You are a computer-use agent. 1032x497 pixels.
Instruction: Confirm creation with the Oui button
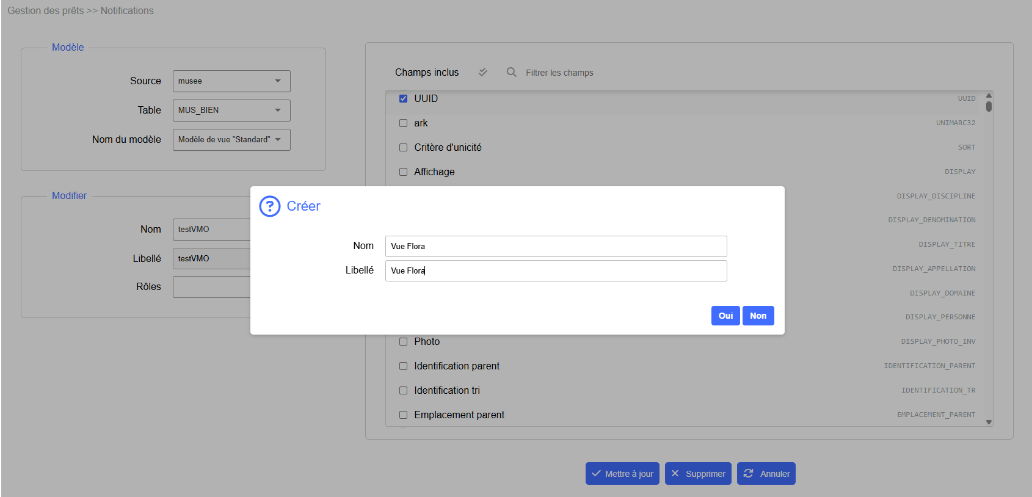(x=725, y=316)
